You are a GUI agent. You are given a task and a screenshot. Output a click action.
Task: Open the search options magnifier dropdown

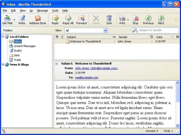coord(135,30)
